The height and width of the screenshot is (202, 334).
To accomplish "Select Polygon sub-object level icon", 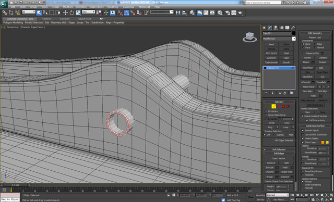I will tap(283, 106).
